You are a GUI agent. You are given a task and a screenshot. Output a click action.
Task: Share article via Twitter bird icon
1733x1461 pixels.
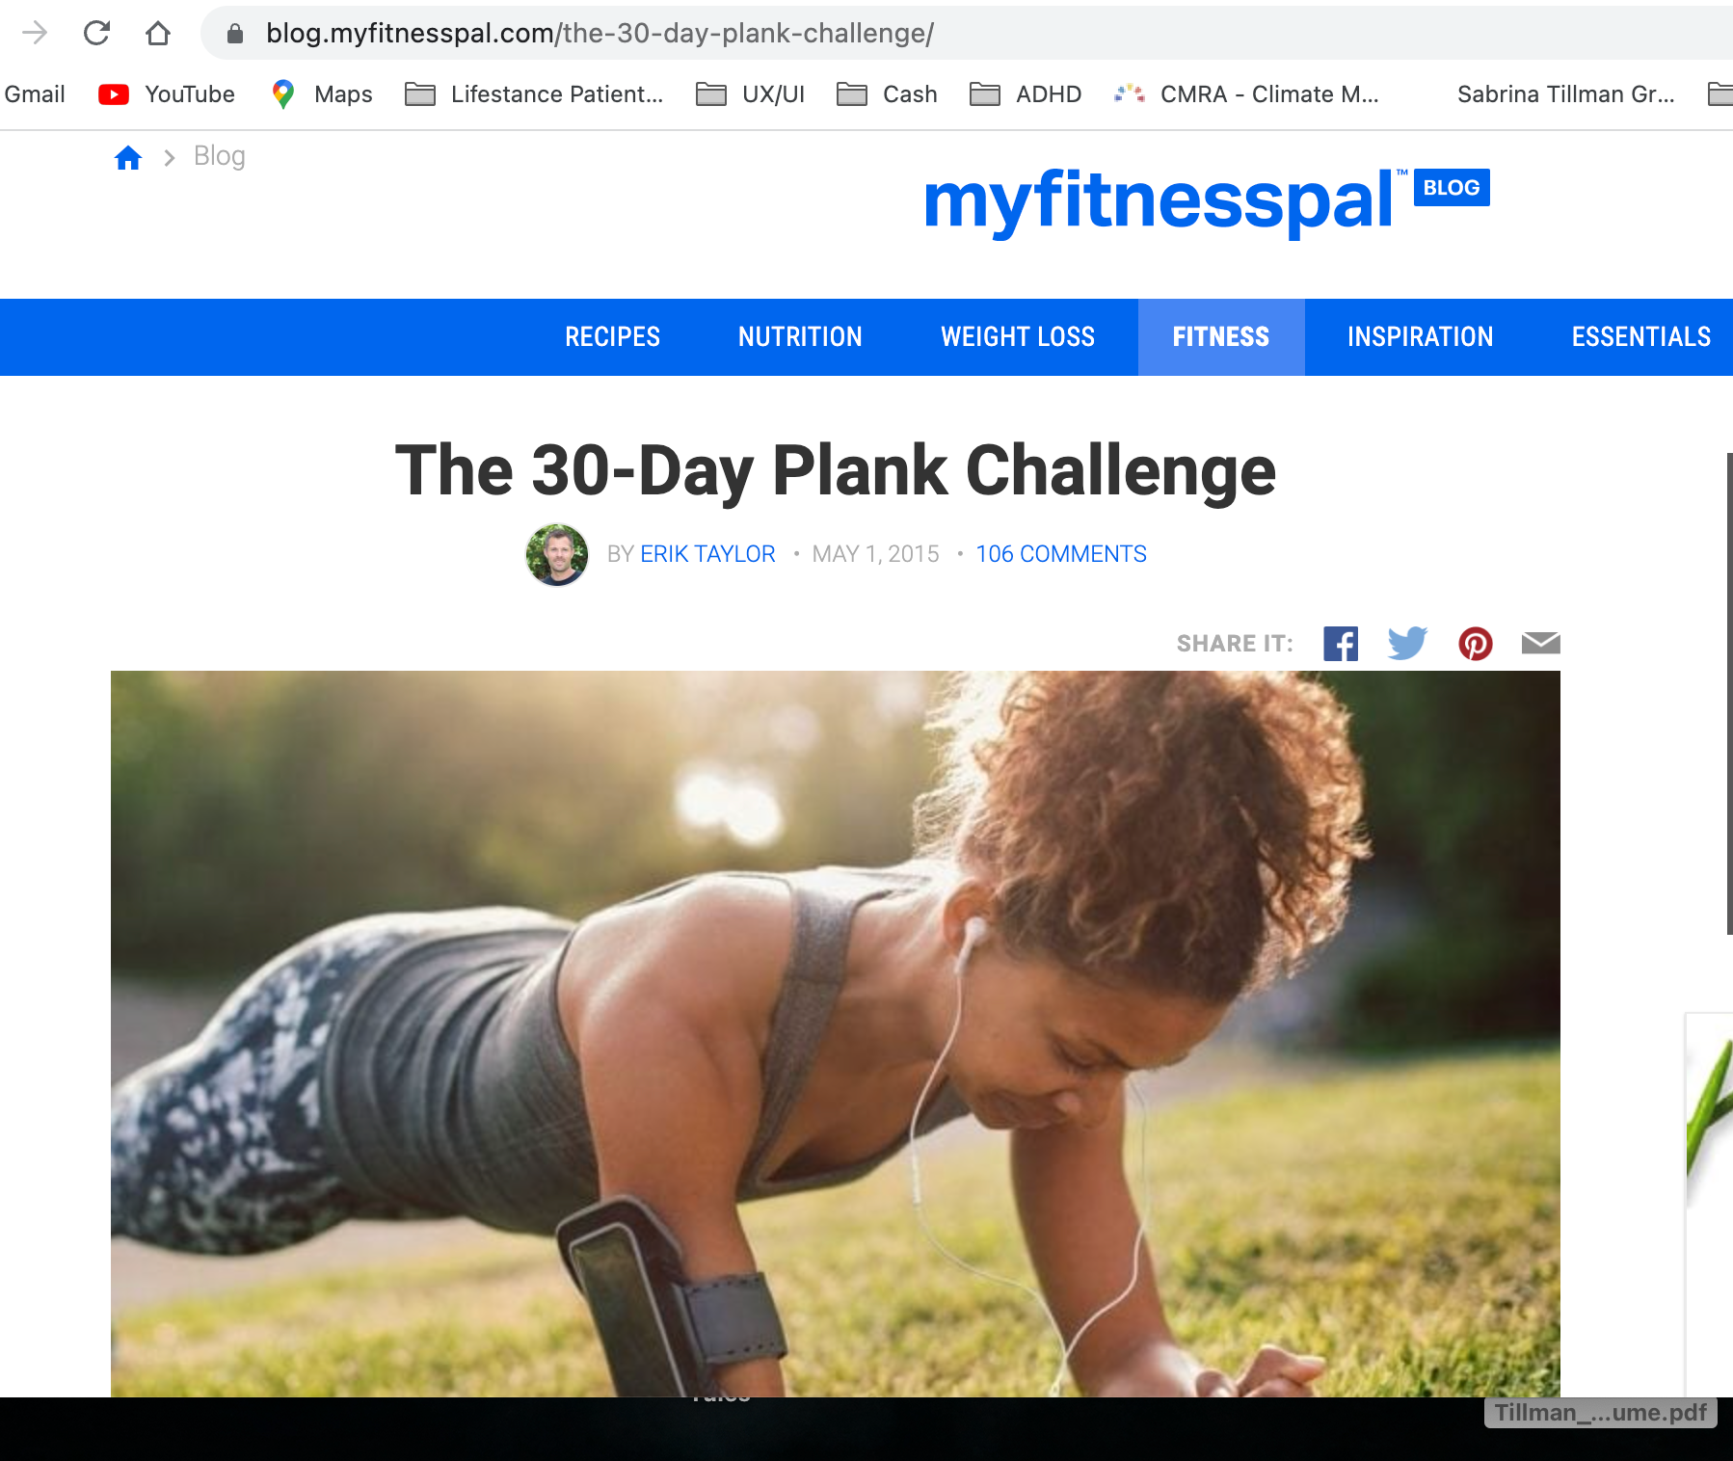click(1407, 644)
